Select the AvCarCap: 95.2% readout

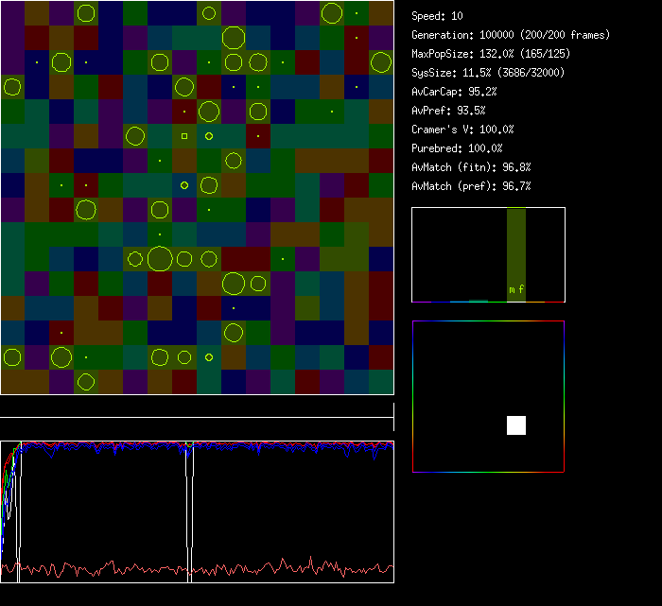pos(454,92)
